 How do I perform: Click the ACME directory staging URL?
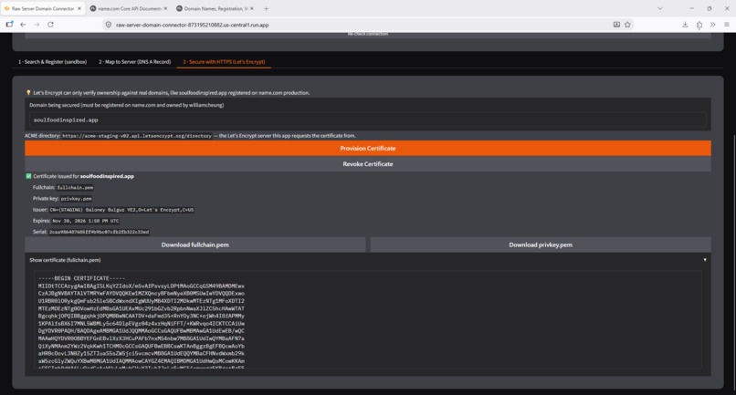pyautogui.click(x=137, y=136)
